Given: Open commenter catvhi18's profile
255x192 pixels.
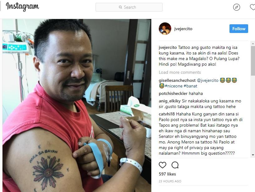Looking at the screenshot, I should (x=167, y=114).
